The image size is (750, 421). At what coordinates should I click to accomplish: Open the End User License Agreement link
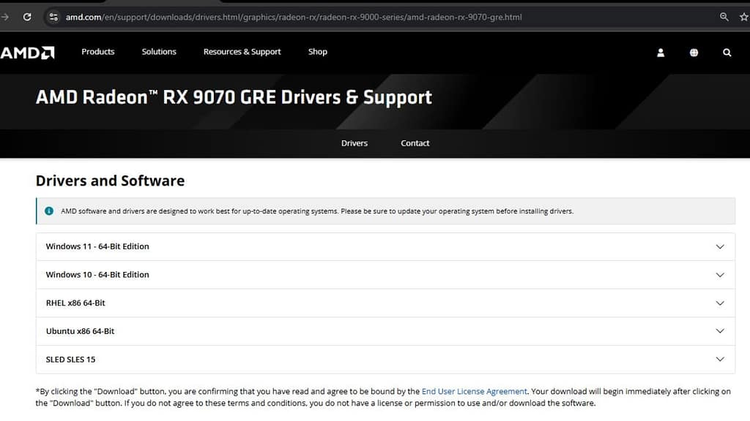(x=474, y=392)
